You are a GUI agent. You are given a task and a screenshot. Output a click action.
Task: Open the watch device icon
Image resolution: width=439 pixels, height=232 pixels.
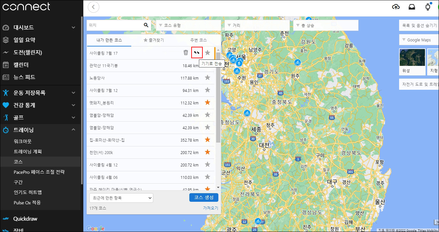(x=428, y=7)
